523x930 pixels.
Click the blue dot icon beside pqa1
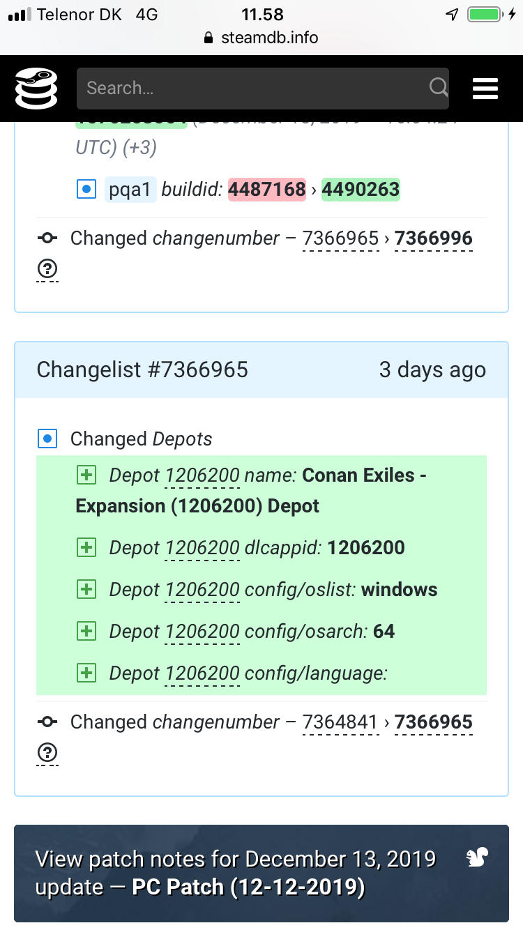(x=86, y=189)
